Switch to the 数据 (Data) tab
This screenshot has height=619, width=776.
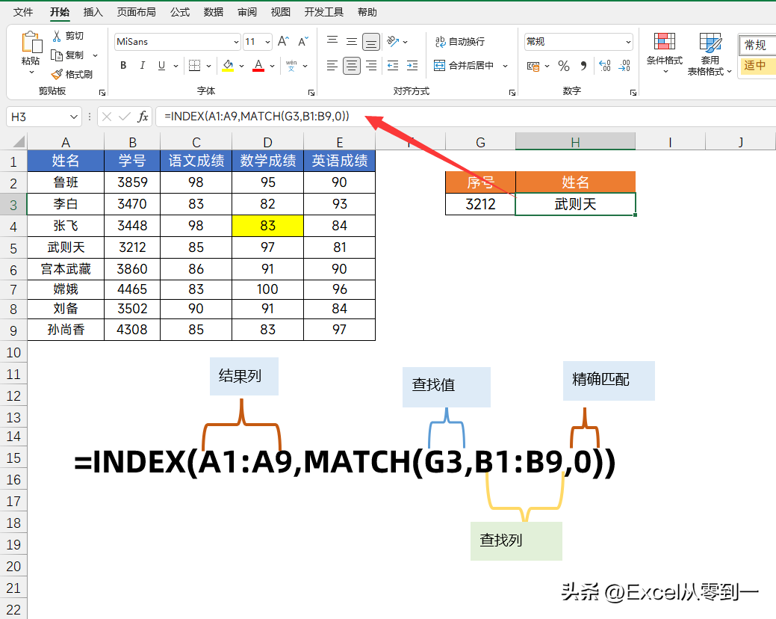(x=214, y=12)
